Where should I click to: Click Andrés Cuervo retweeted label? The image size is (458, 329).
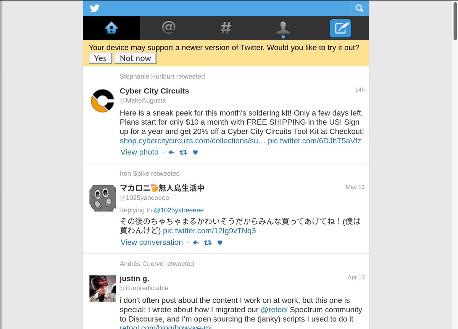click(x=157, y=264)
